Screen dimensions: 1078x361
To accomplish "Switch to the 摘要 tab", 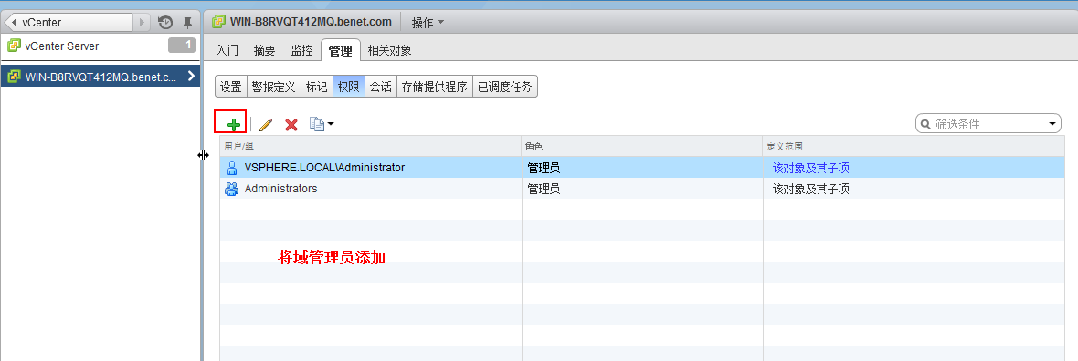I will (x=264, y=51).
